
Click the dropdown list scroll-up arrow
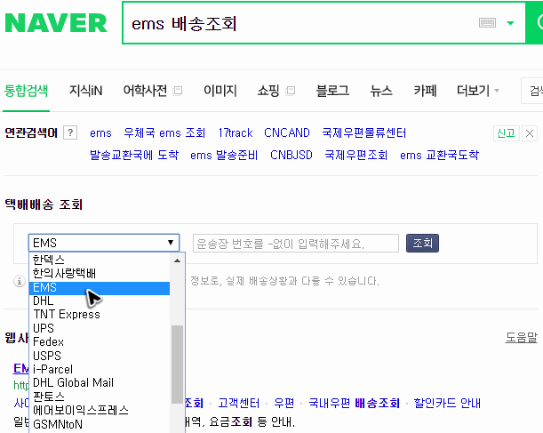(x=178, y=261)
